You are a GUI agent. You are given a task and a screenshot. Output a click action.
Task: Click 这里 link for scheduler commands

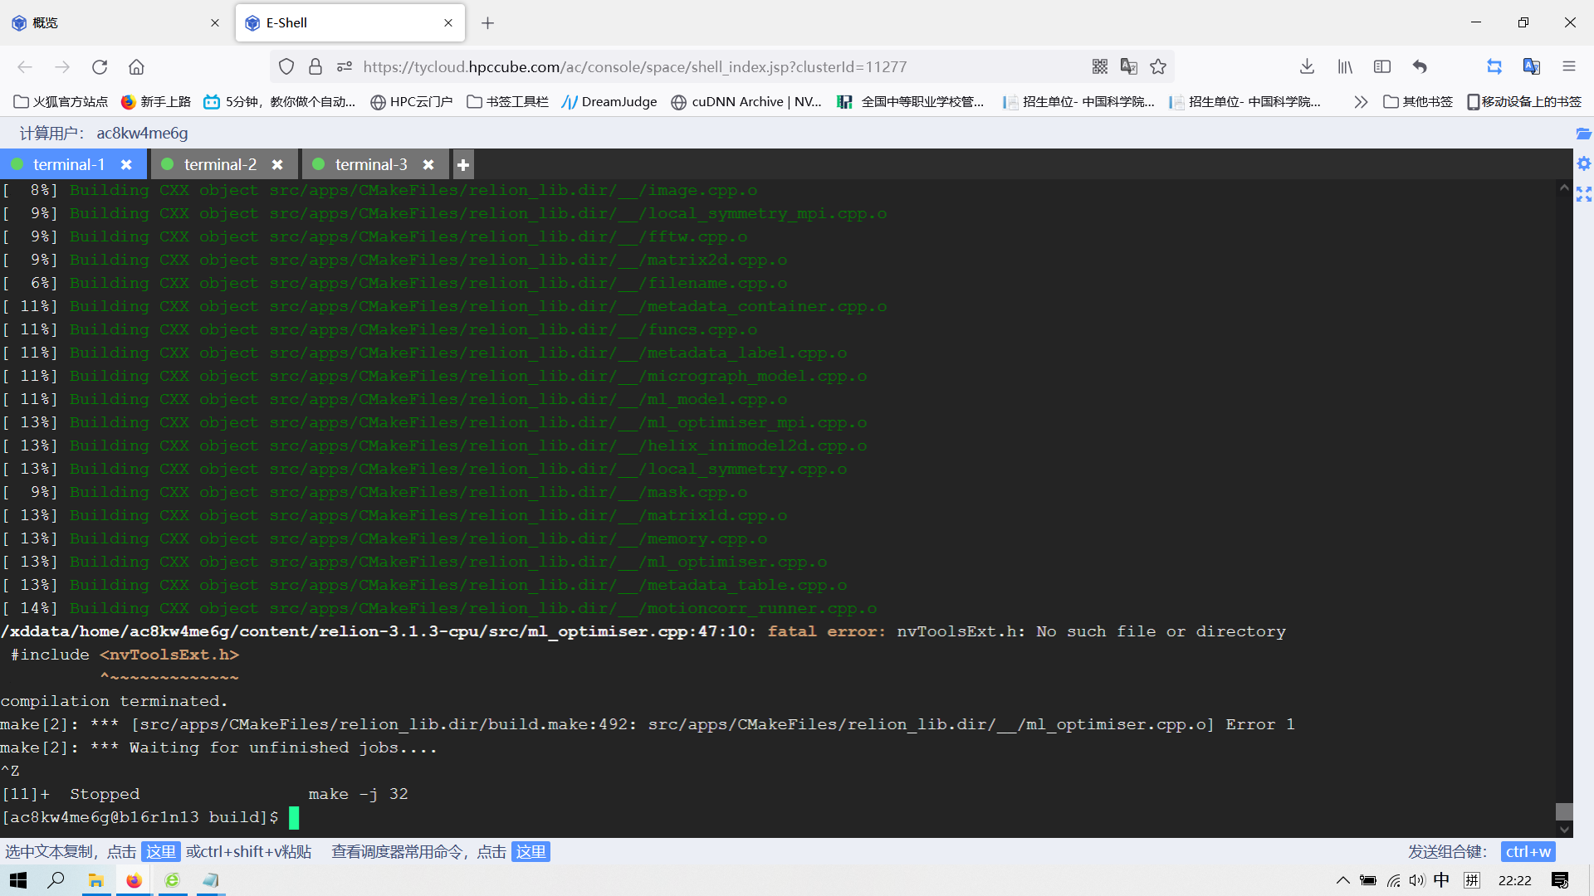click(x=531, y=852)
